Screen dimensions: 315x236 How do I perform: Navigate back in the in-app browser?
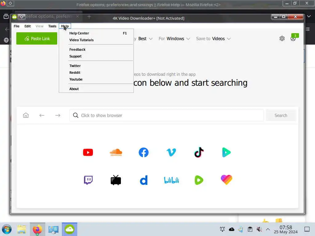click(x=42, y=115)
